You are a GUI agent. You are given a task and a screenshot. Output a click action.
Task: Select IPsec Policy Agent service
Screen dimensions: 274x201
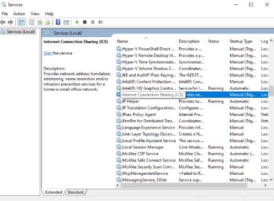tap(192, 114)
